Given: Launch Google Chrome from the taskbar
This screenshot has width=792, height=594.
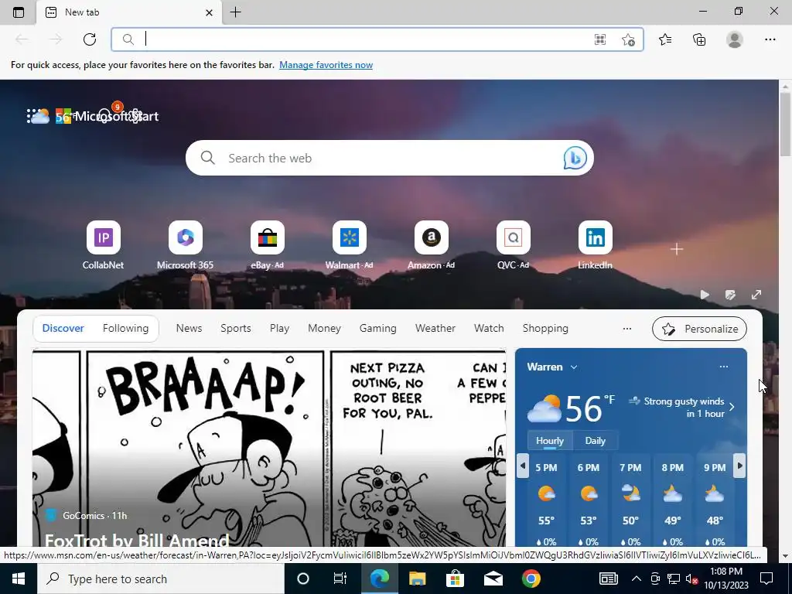Looking at the screenshot, I should [x=531, y=579].
